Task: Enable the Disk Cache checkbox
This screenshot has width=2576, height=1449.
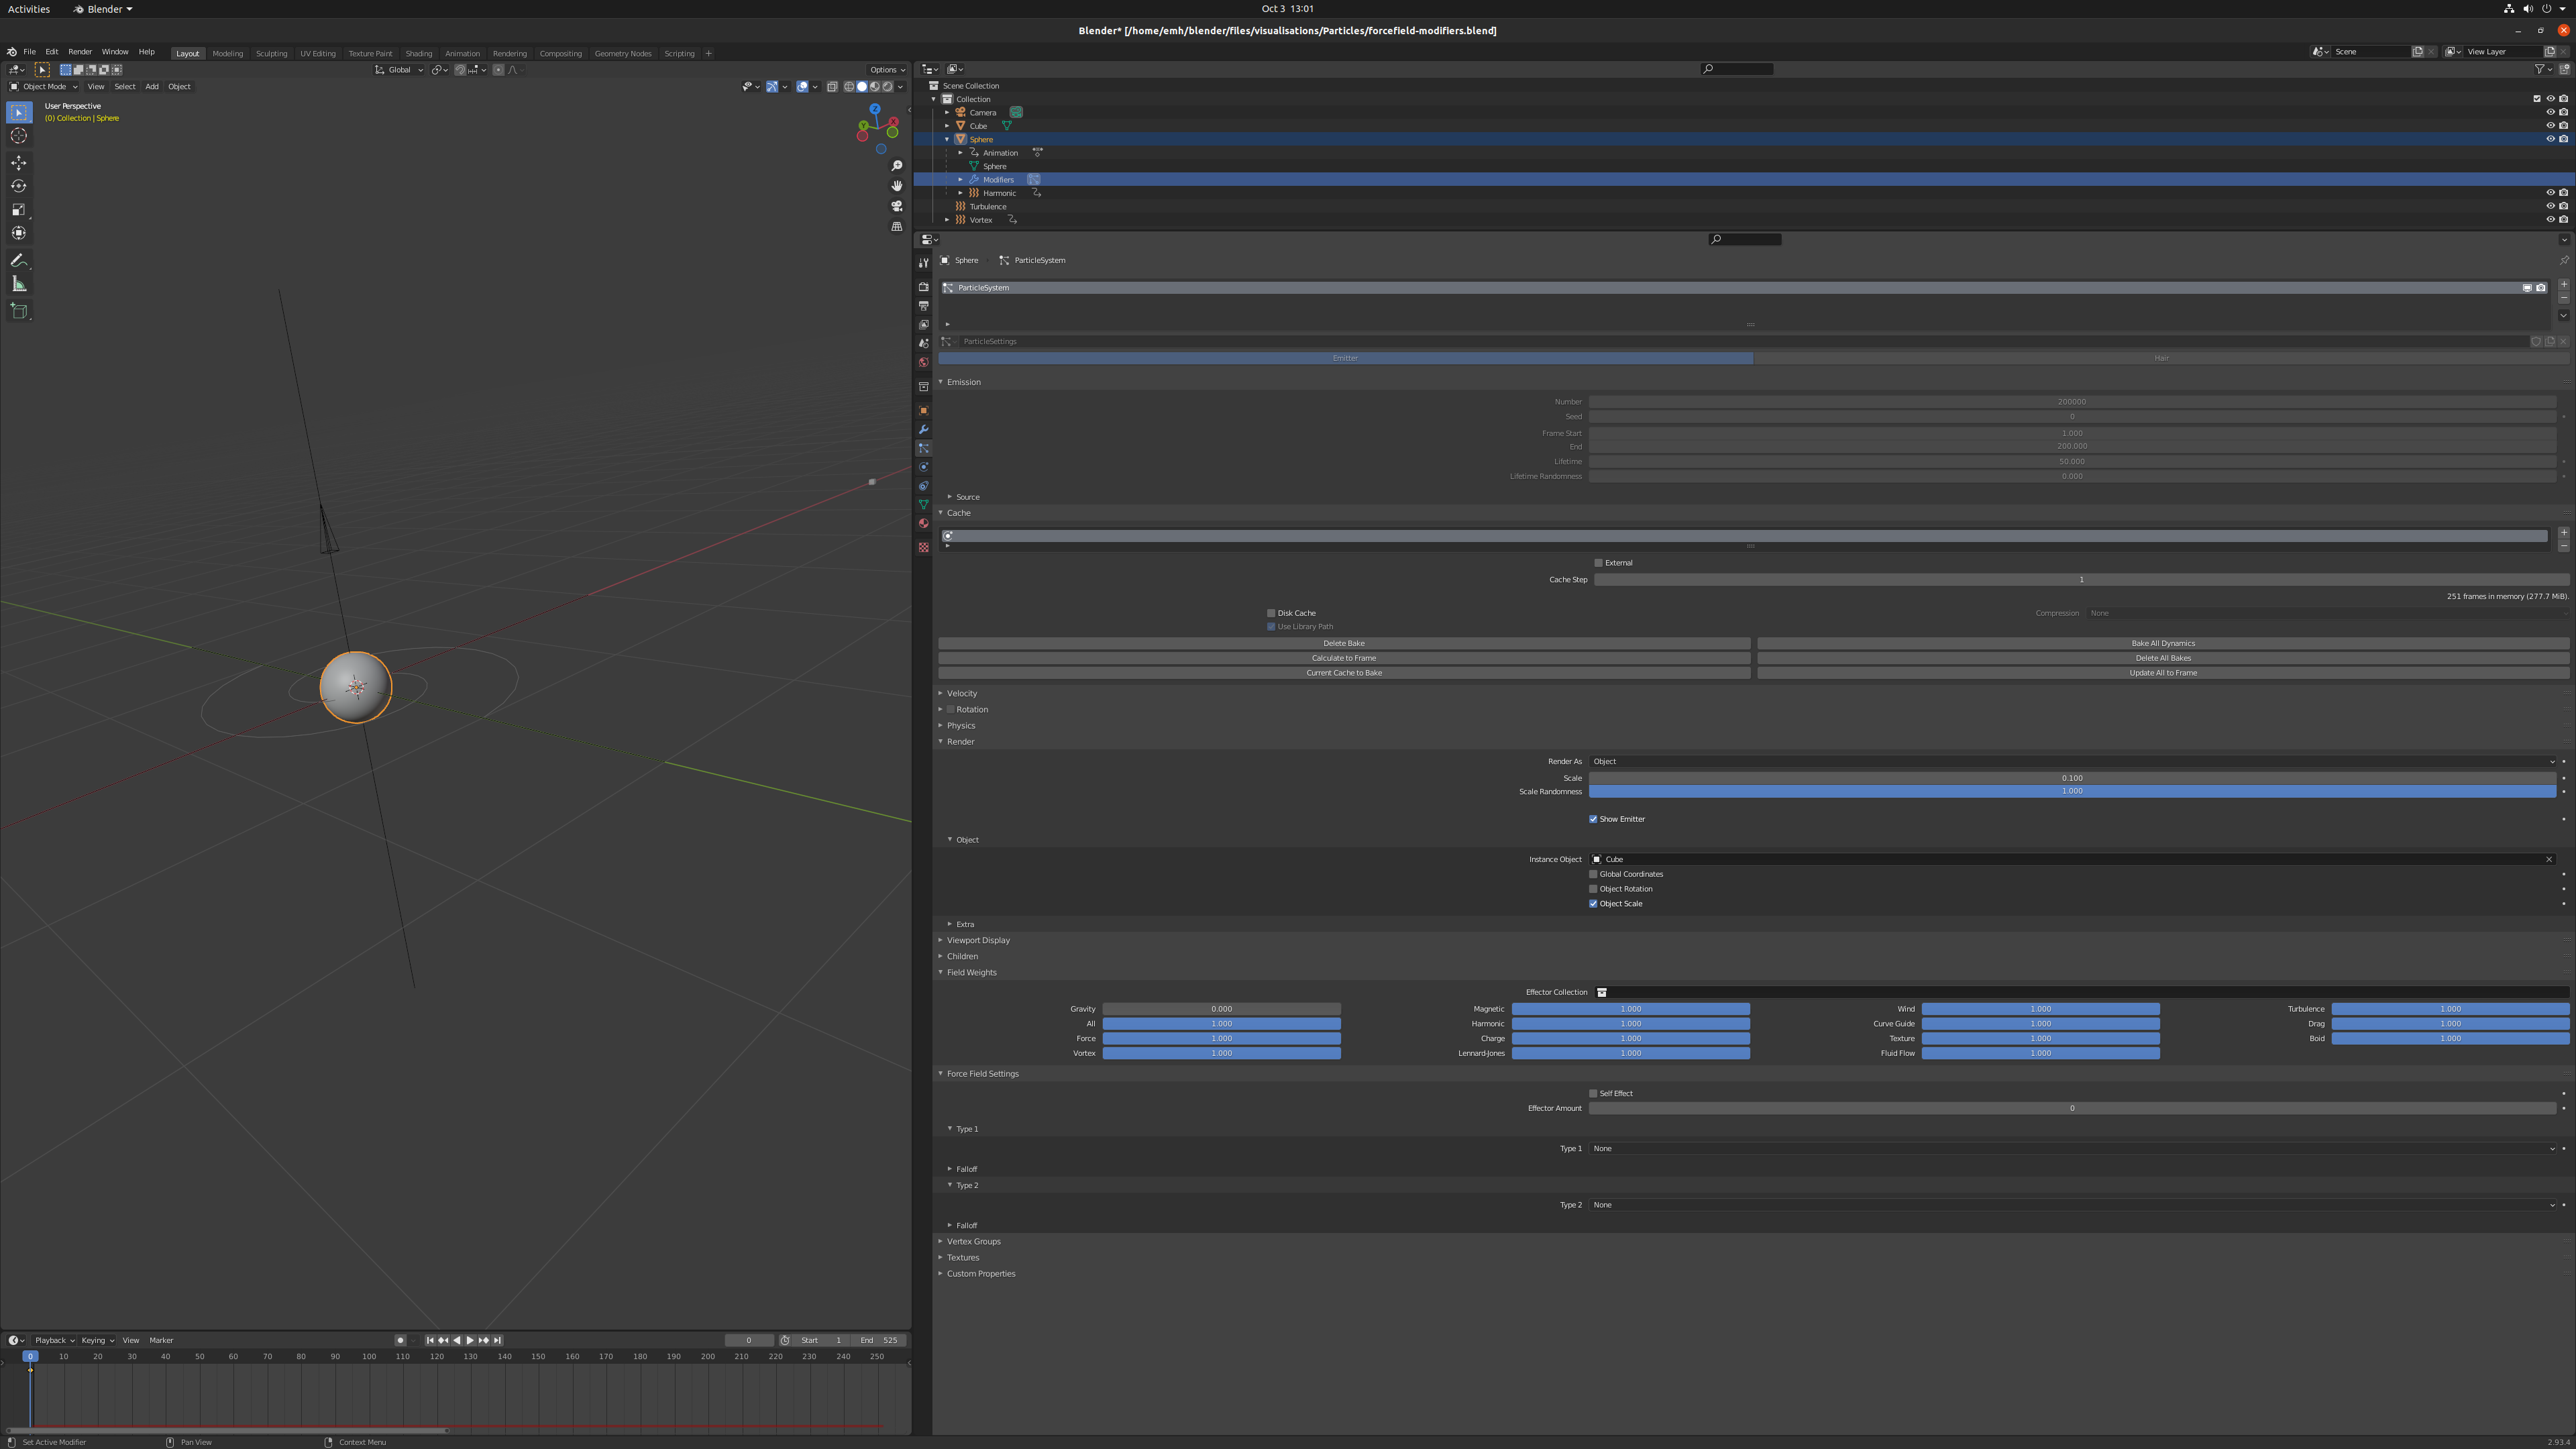Action: point(1271,613)
